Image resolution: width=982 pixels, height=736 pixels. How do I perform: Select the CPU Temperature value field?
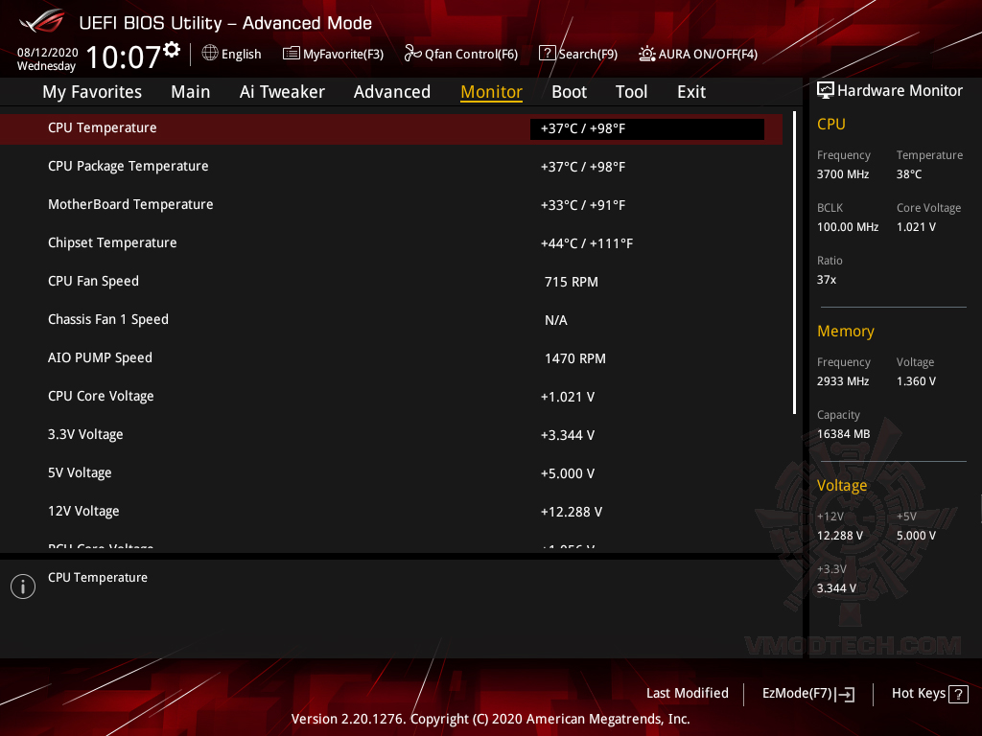[x=647, y=129]
